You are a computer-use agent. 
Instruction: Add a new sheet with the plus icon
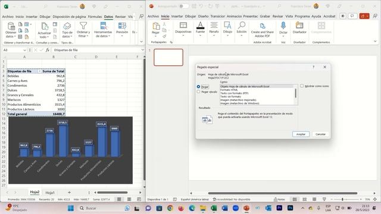click(69, 192)
